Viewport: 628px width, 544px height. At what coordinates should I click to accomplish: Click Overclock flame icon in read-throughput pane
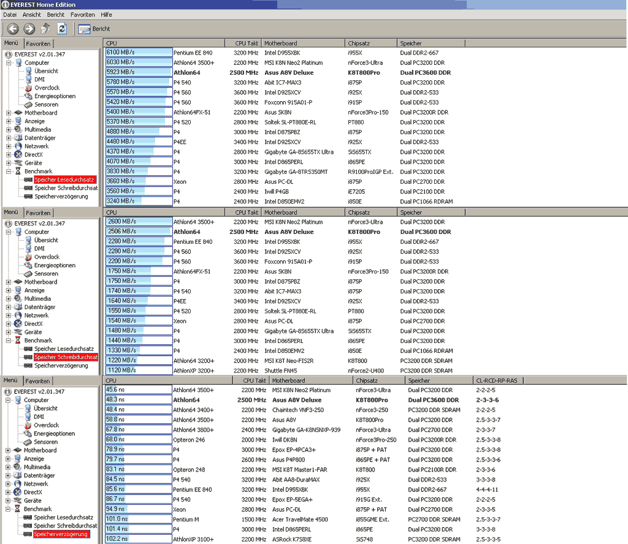click(28, 88)
